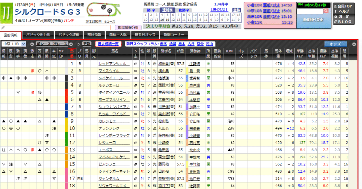This screenshot has height=189, width=362.
Task: Open the 設定 settings gear icon
Action: 336,16
